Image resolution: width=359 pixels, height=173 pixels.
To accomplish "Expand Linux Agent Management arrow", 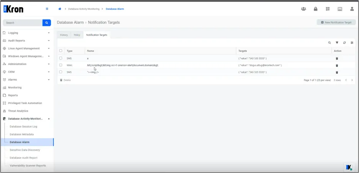I will [49, 48].
